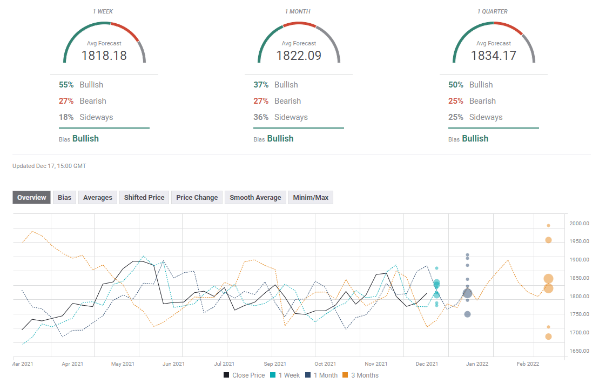Show the Shifted Price view
This screenshot has height=390, width=599.
click(x=144, y=198)
